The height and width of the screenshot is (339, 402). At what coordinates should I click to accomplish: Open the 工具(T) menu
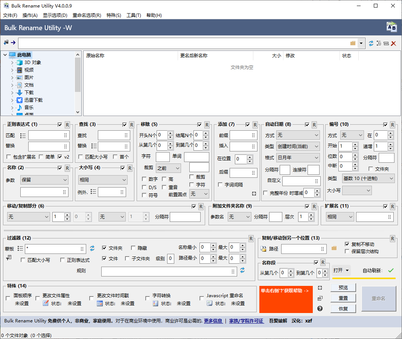(x=134, y=15)
